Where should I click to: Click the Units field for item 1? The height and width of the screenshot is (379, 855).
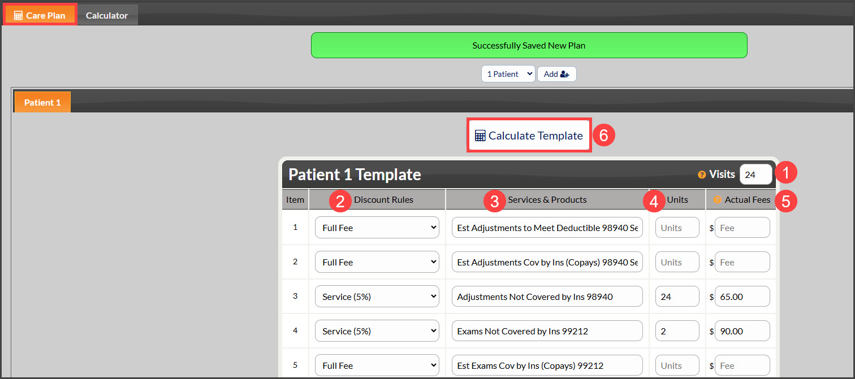click(x=677, y=228)
